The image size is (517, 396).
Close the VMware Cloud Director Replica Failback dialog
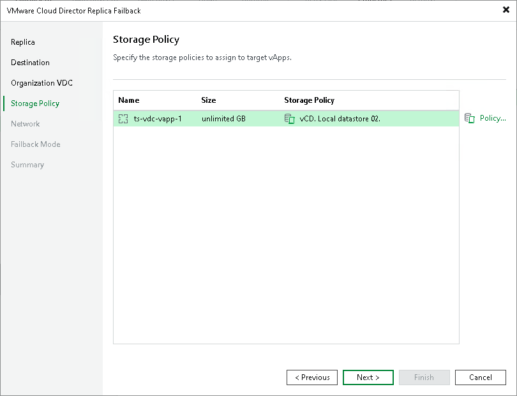pos(507,10)
